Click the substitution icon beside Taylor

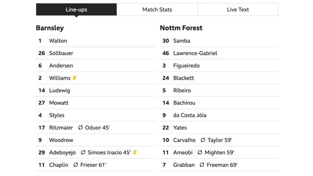point(203,140)
